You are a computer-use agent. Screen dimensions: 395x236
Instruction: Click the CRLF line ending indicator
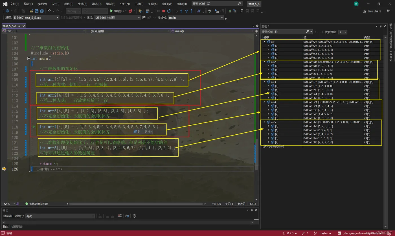tap(253, 204)
